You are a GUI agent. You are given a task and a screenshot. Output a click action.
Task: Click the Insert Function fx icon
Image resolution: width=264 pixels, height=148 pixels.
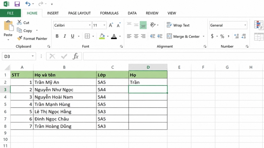76,56
